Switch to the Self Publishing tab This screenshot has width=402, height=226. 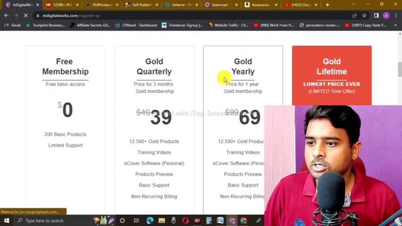[x=141, y=4]
